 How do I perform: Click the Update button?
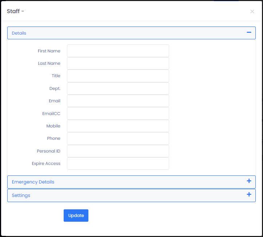(x=76, y=216)
